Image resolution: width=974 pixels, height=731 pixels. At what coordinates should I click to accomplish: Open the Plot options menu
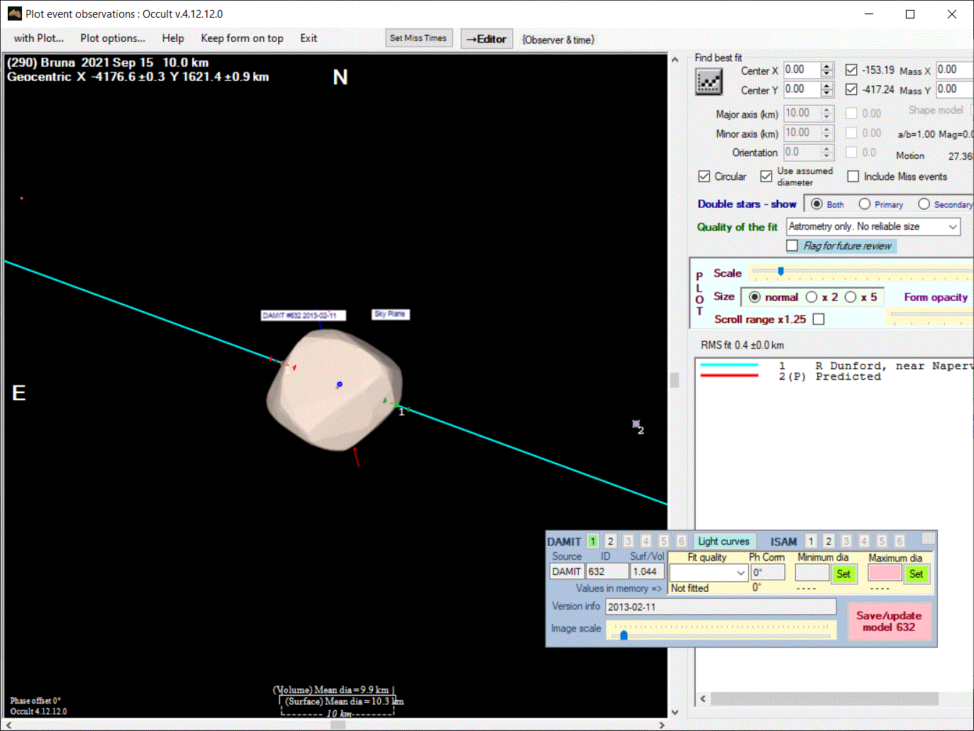[x=113, y=38]
